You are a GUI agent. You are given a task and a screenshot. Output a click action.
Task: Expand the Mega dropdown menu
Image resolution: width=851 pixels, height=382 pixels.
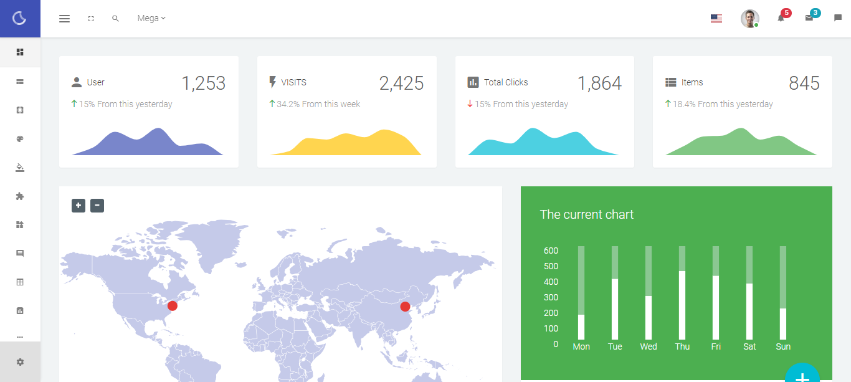click(x=151, y=19)
